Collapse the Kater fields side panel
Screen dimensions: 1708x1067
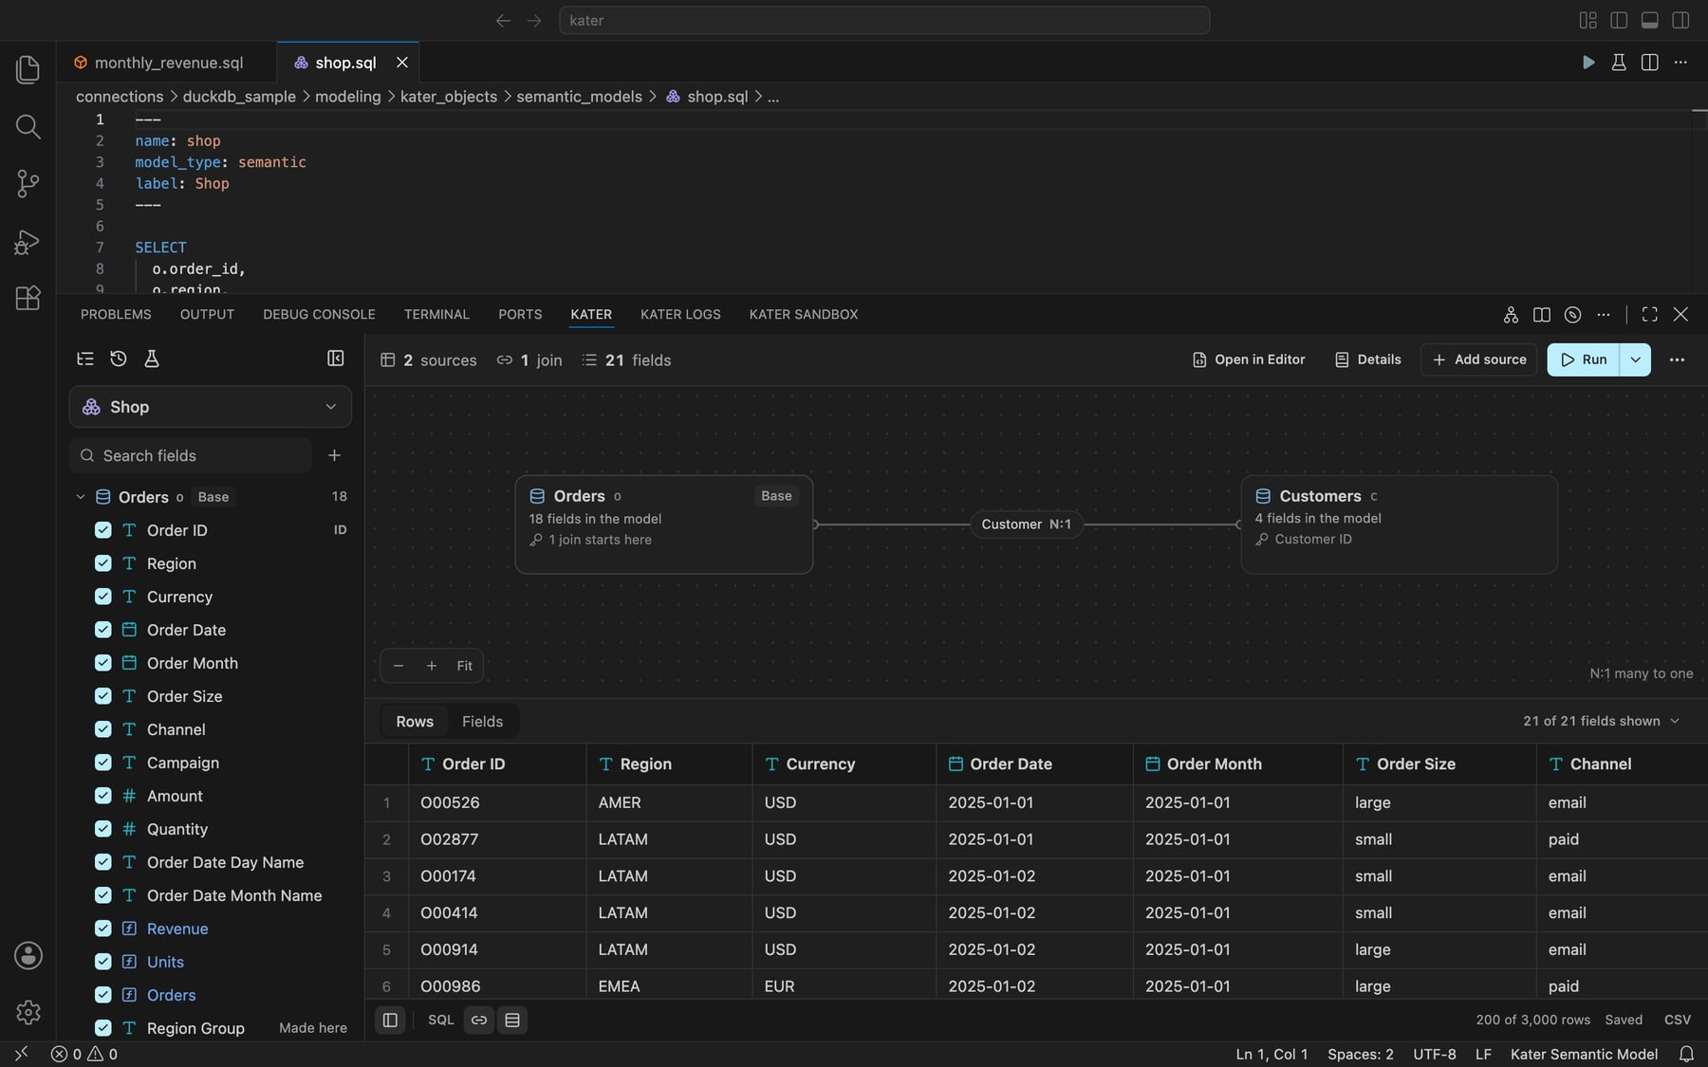[335, 359]
